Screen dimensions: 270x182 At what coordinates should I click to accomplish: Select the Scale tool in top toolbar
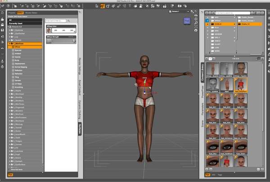119,6
